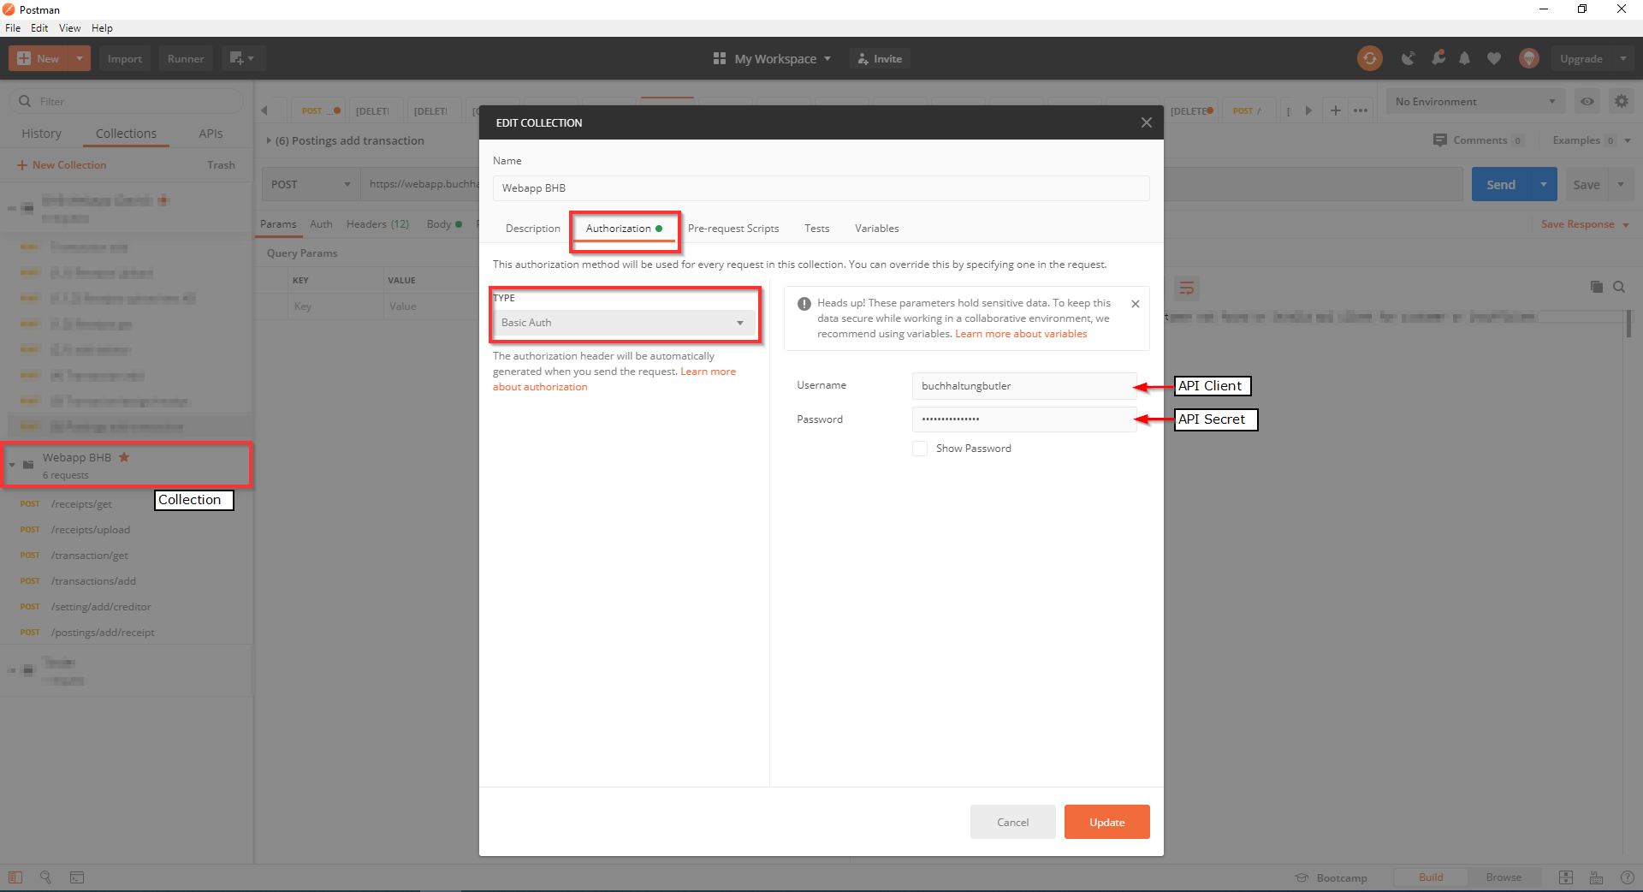This screenshot has height=892, width=1643.
Task: Toggle the Show Password checkbox
Action: [920, 449]
